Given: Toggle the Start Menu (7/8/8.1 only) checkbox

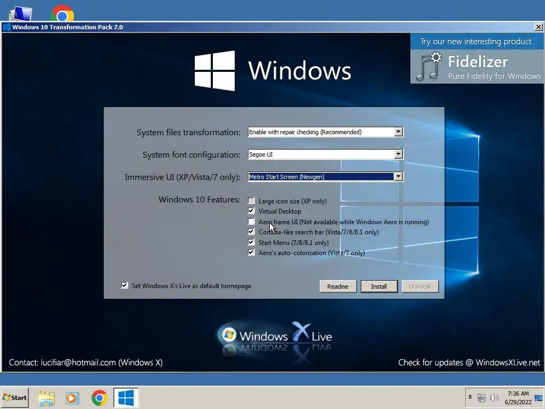Looking at the screenshot, I should 251,242.
